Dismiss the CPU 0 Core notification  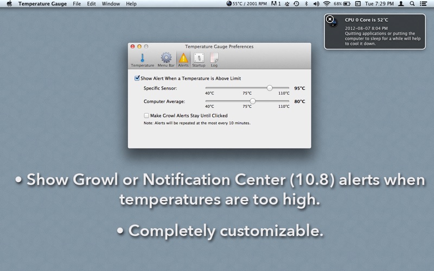pos(330,20)
